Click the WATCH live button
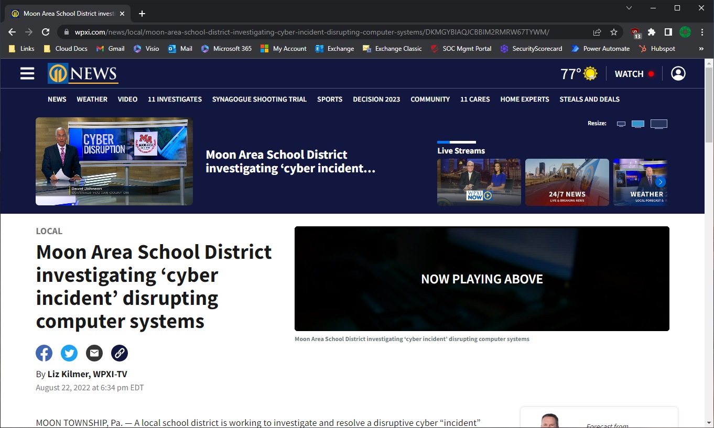This screenshot has width=714, height=428. pyautogui.click(x=634, y=74)
